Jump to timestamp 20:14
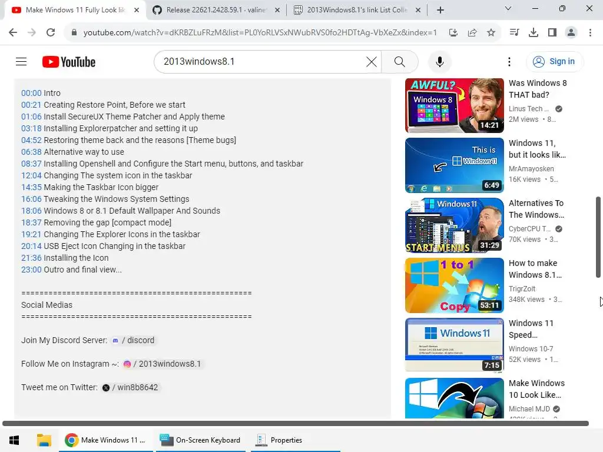 [31, 246]
